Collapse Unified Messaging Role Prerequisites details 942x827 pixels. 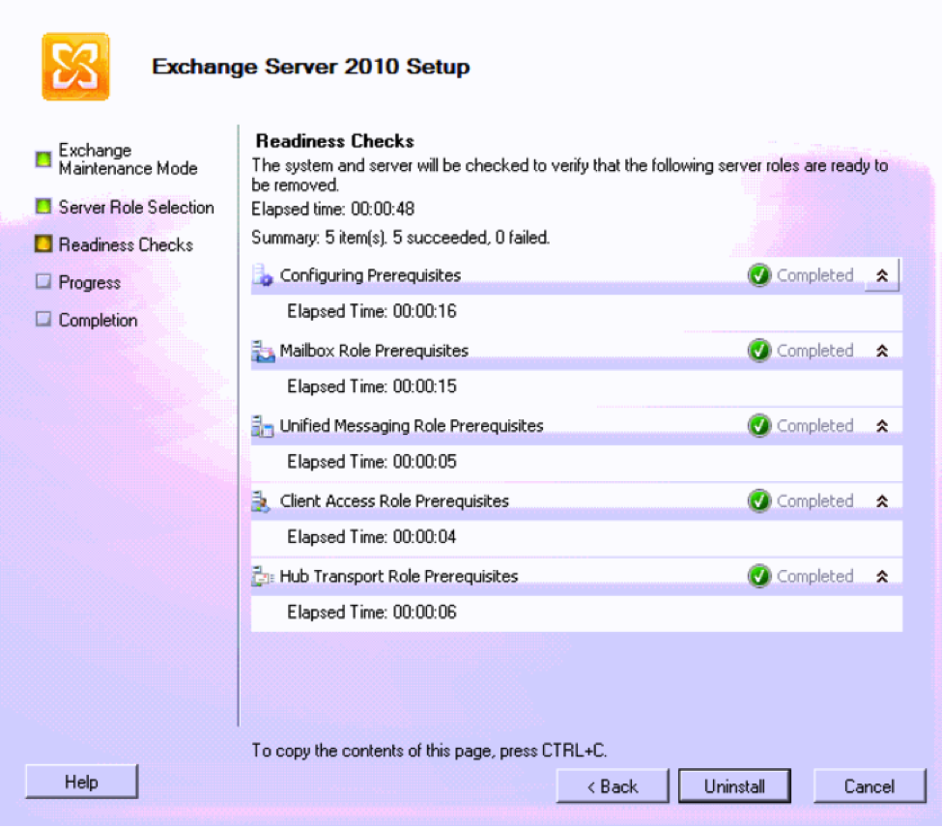pos(881,427)
